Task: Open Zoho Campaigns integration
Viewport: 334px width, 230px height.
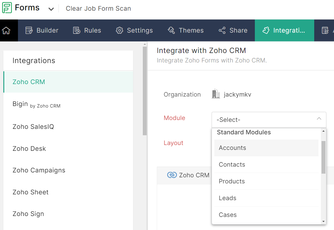Action: [x=39, y=170]
